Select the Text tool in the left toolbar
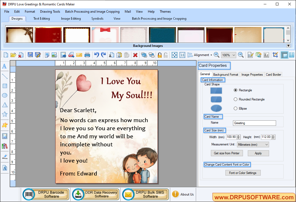The width and height of the screenshot is (296, 202). pyautogui.click(x=4, y=66)
